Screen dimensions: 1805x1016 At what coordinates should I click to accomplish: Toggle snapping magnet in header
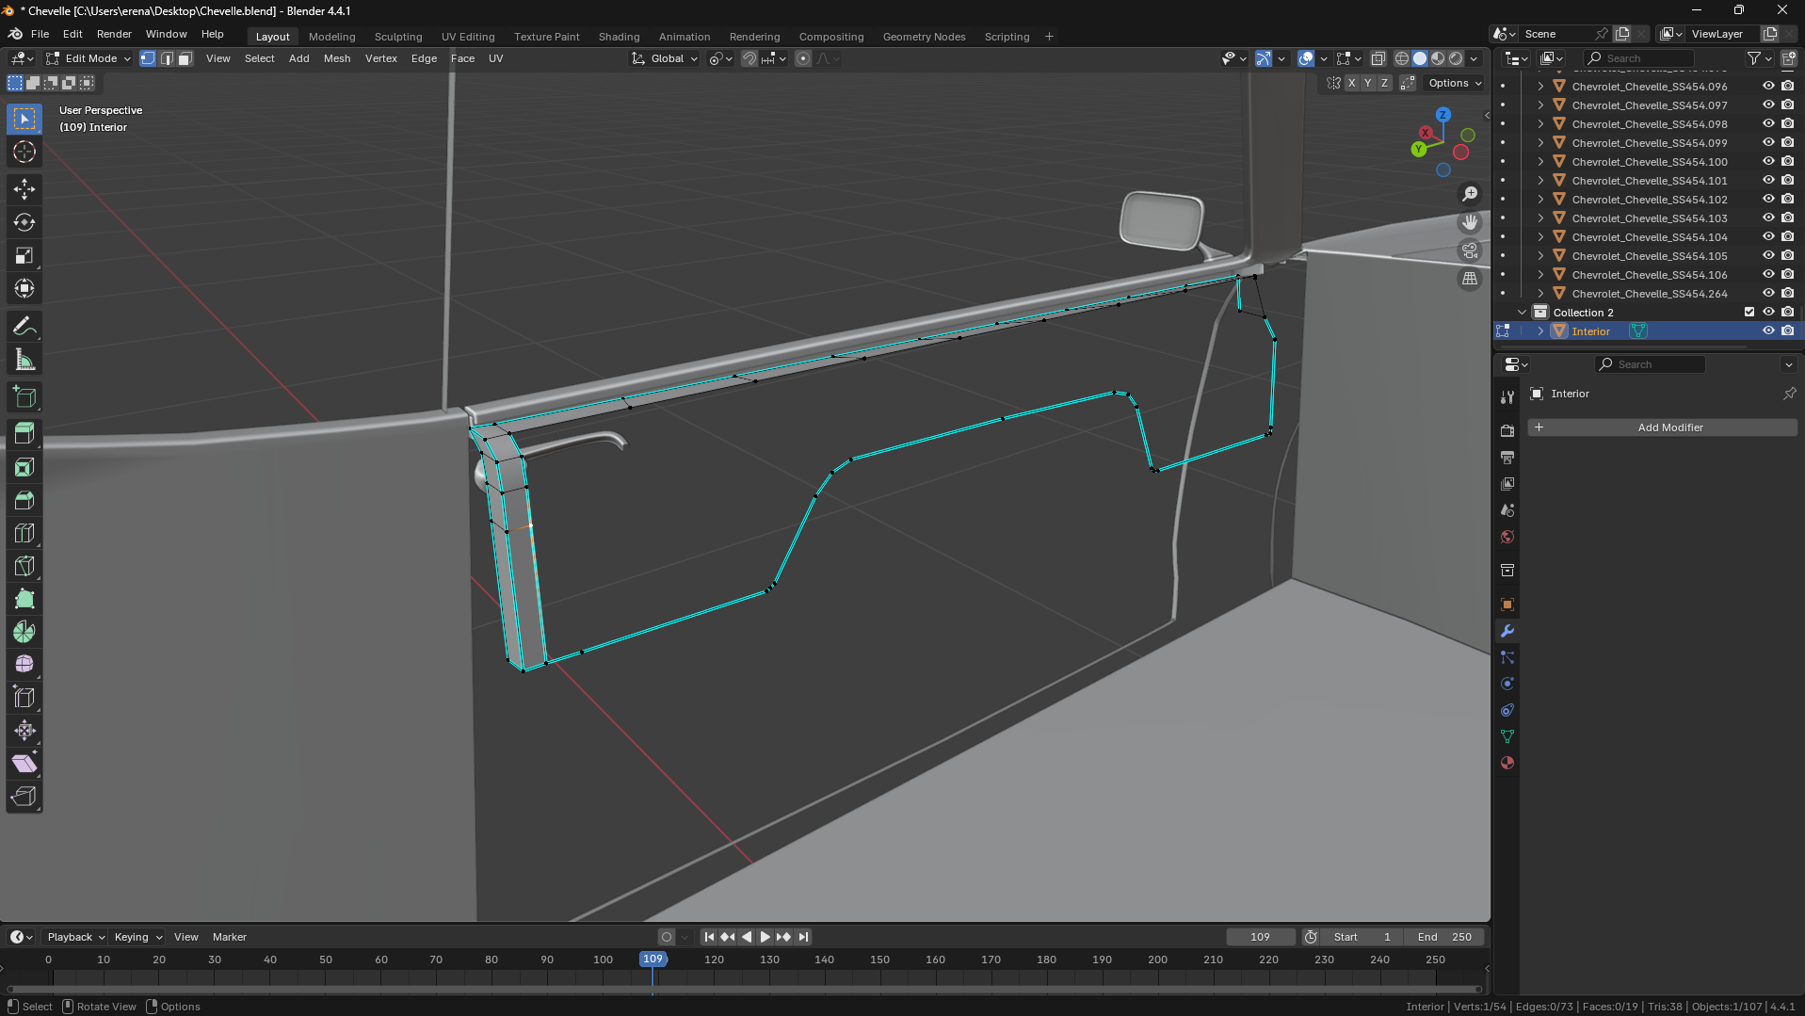click(749, 58)
